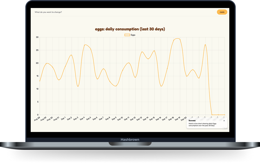Image resolution: width=260 pixels, height=164 pixels.
Task: Click the y-axis value 0
Action: [x=38, y=114]
